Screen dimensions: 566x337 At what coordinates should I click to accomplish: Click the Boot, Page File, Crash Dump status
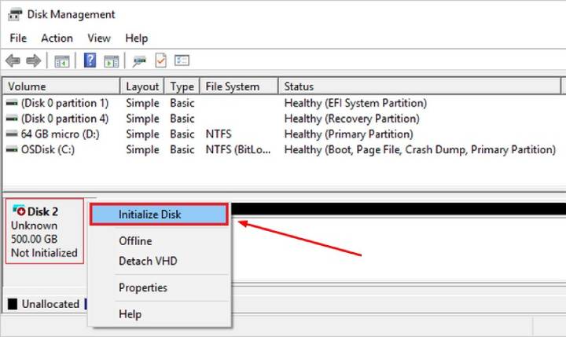coord(420,150)
